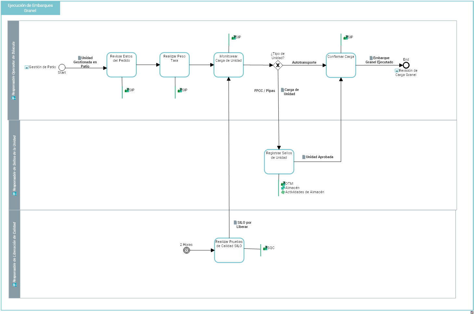
Task: Click the Gestión de Patio link icon
Action: tap(27, 67)
